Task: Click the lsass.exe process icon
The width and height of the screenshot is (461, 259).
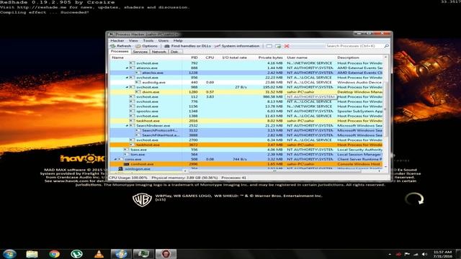Action: pyautogui.click(x=127, y=150)
